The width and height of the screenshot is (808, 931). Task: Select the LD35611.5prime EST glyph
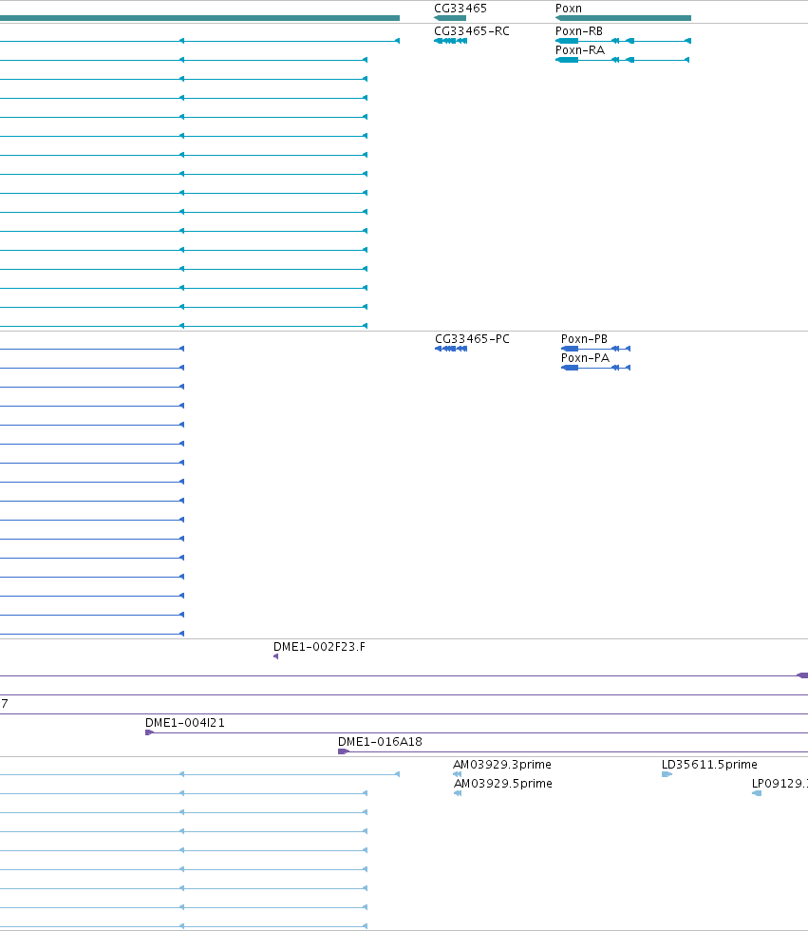667,774
